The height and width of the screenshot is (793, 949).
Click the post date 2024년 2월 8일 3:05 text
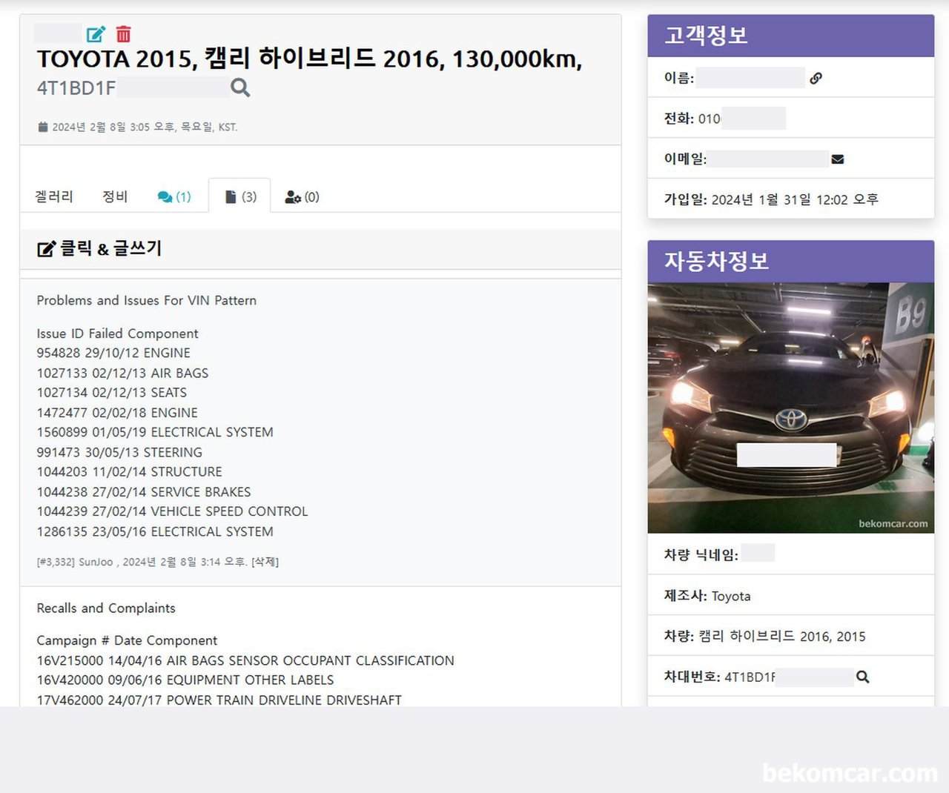tap(145, 127)
